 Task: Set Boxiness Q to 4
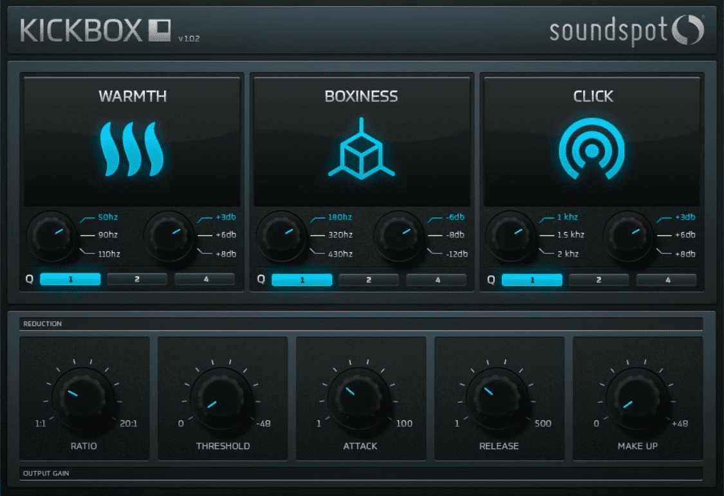[x=436, y=280]
